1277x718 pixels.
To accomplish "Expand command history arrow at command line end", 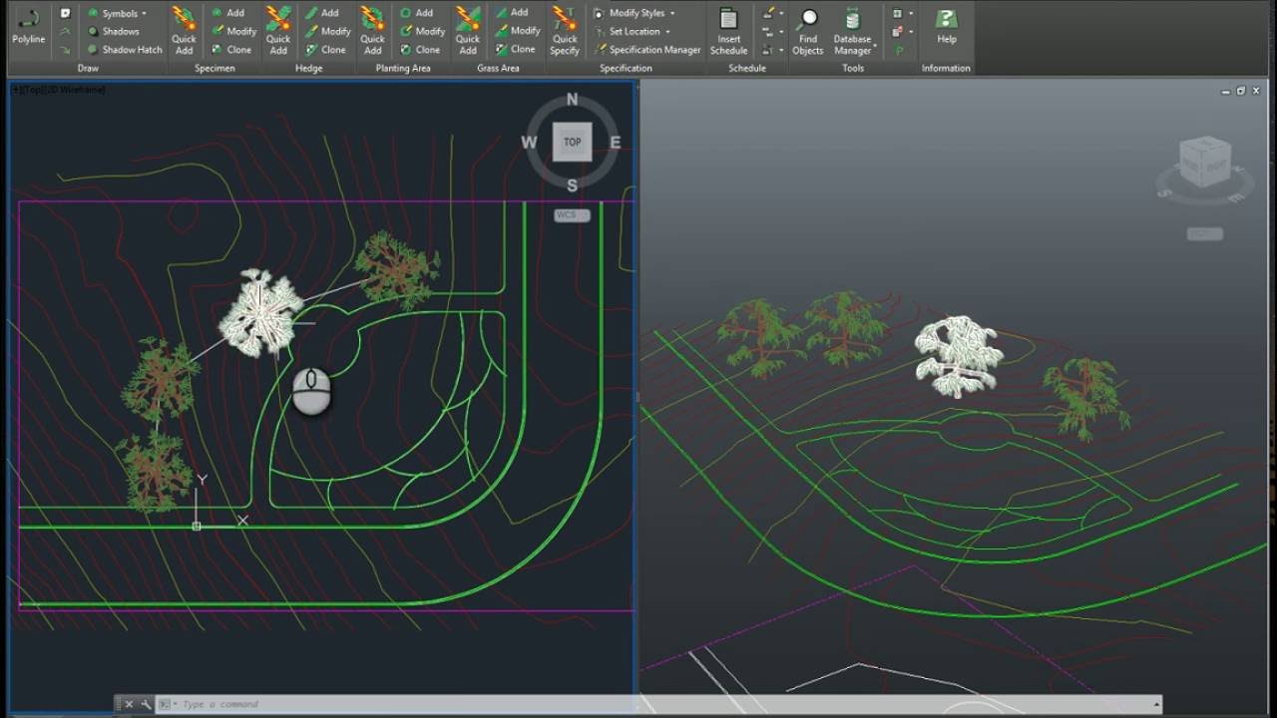I will 1154,704.
